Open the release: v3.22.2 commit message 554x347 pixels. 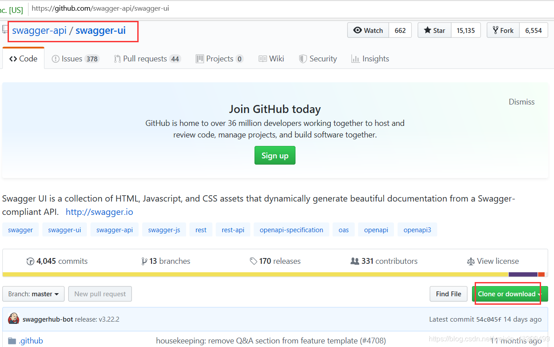tap(97, 319)
